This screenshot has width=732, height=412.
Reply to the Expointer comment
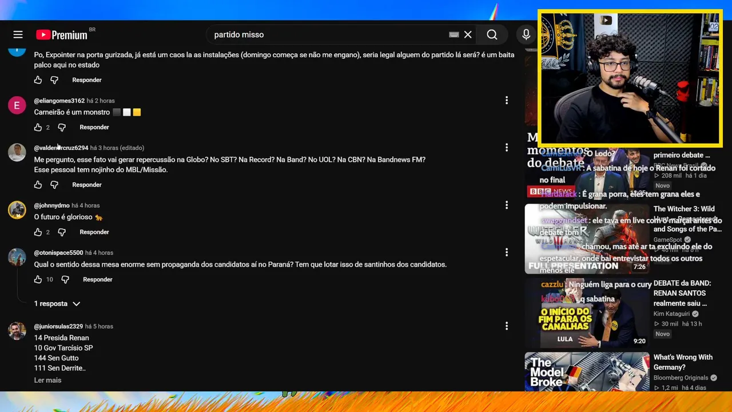pyautogui.click(x=87, y=80)
